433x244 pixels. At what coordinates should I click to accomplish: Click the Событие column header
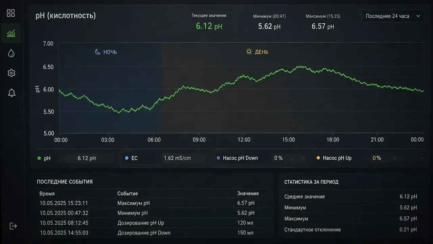(128, 194)
